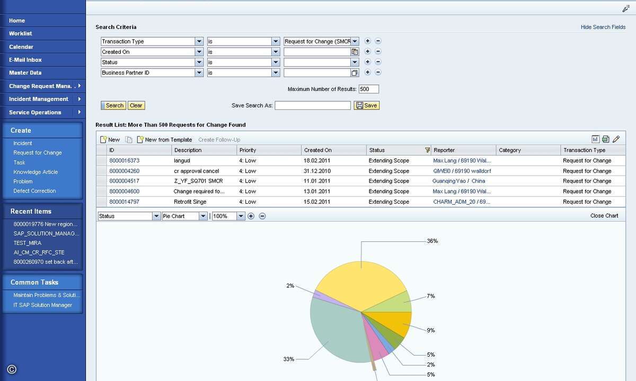Screen dimensions: 636x381
Task: Sort by the Priority column header
Action: tap(269, 150)
